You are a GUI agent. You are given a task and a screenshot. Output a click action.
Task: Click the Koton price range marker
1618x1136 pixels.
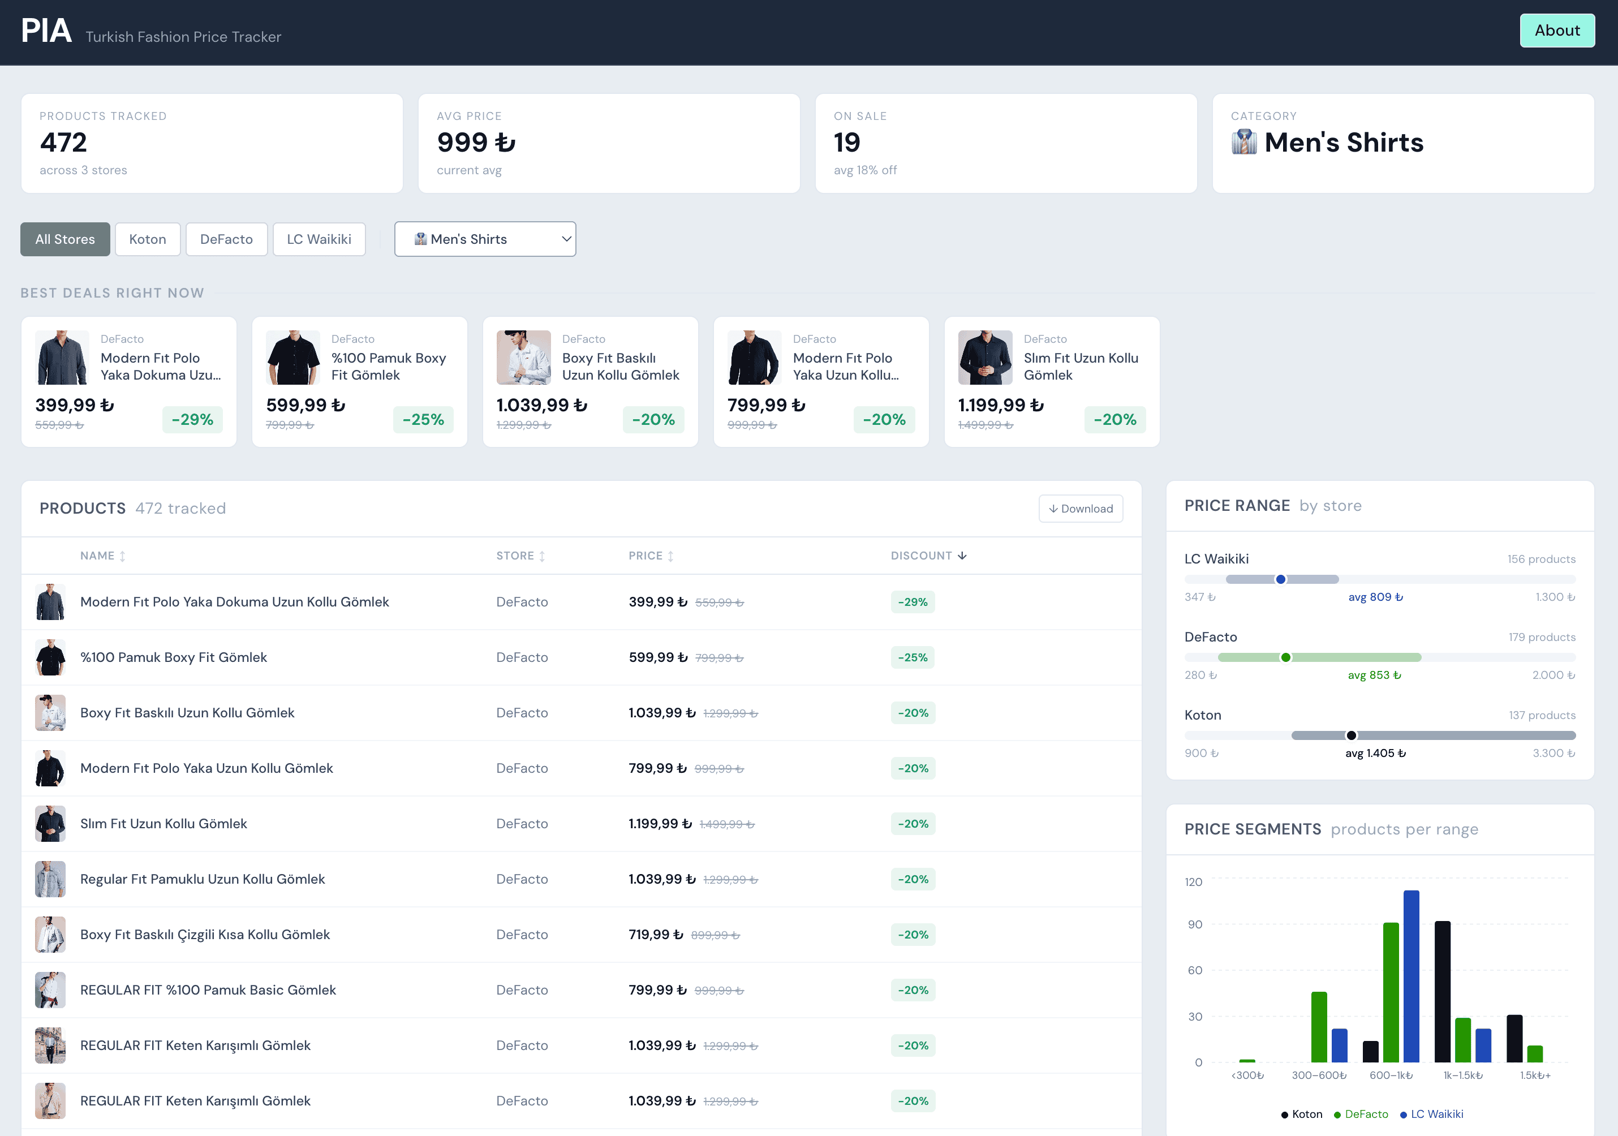tap(1351, 735)
